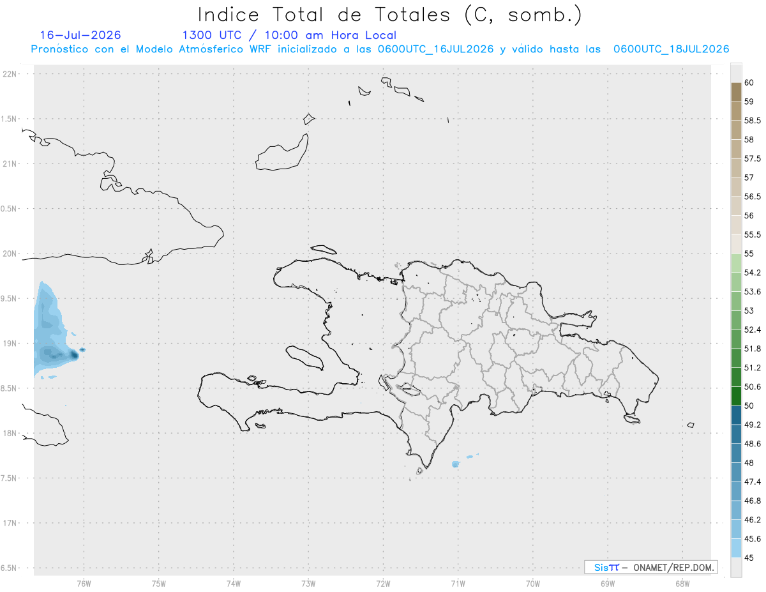Click the colorbar label '57.5'
The width and height of the screenshot is (766, 592).
click(752, 158)
